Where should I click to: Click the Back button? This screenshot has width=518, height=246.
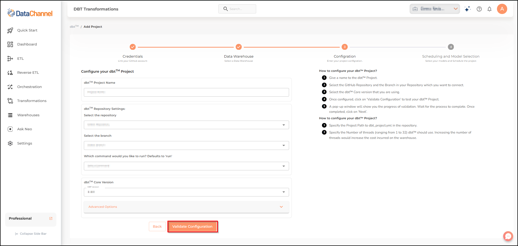(157, 226)
